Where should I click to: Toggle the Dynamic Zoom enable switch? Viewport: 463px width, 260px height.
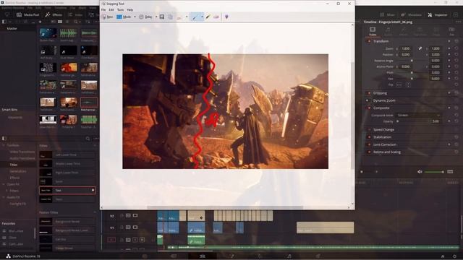tap(368, 100)
